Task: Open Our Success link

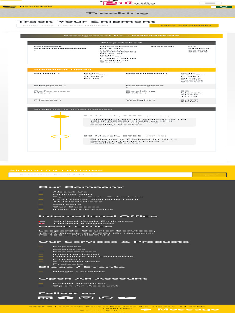Action: pos(76,207)
